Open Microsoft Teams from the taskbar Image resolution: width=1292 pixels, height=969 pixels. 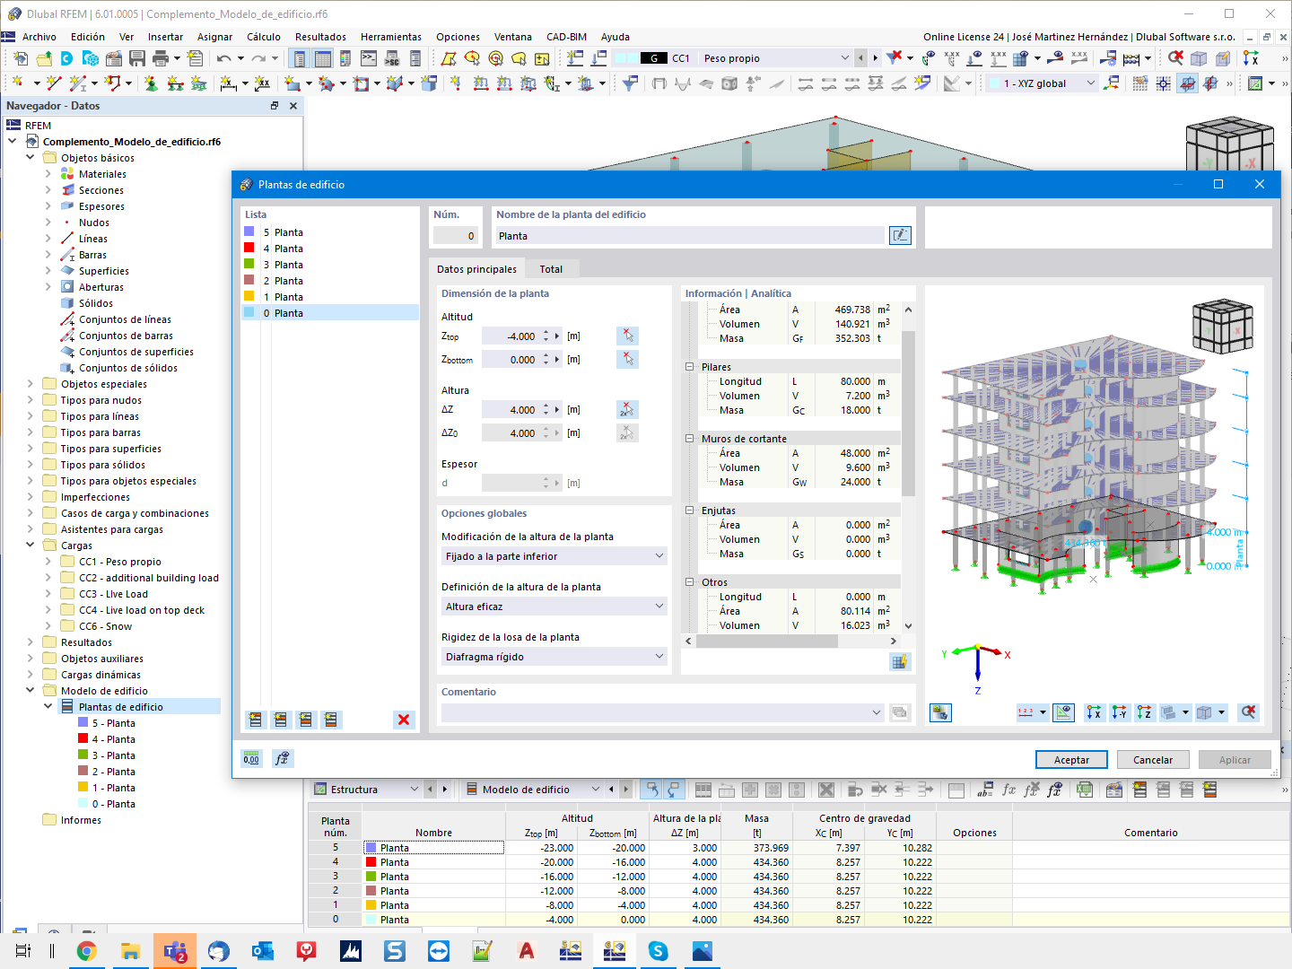coord(175,951)
